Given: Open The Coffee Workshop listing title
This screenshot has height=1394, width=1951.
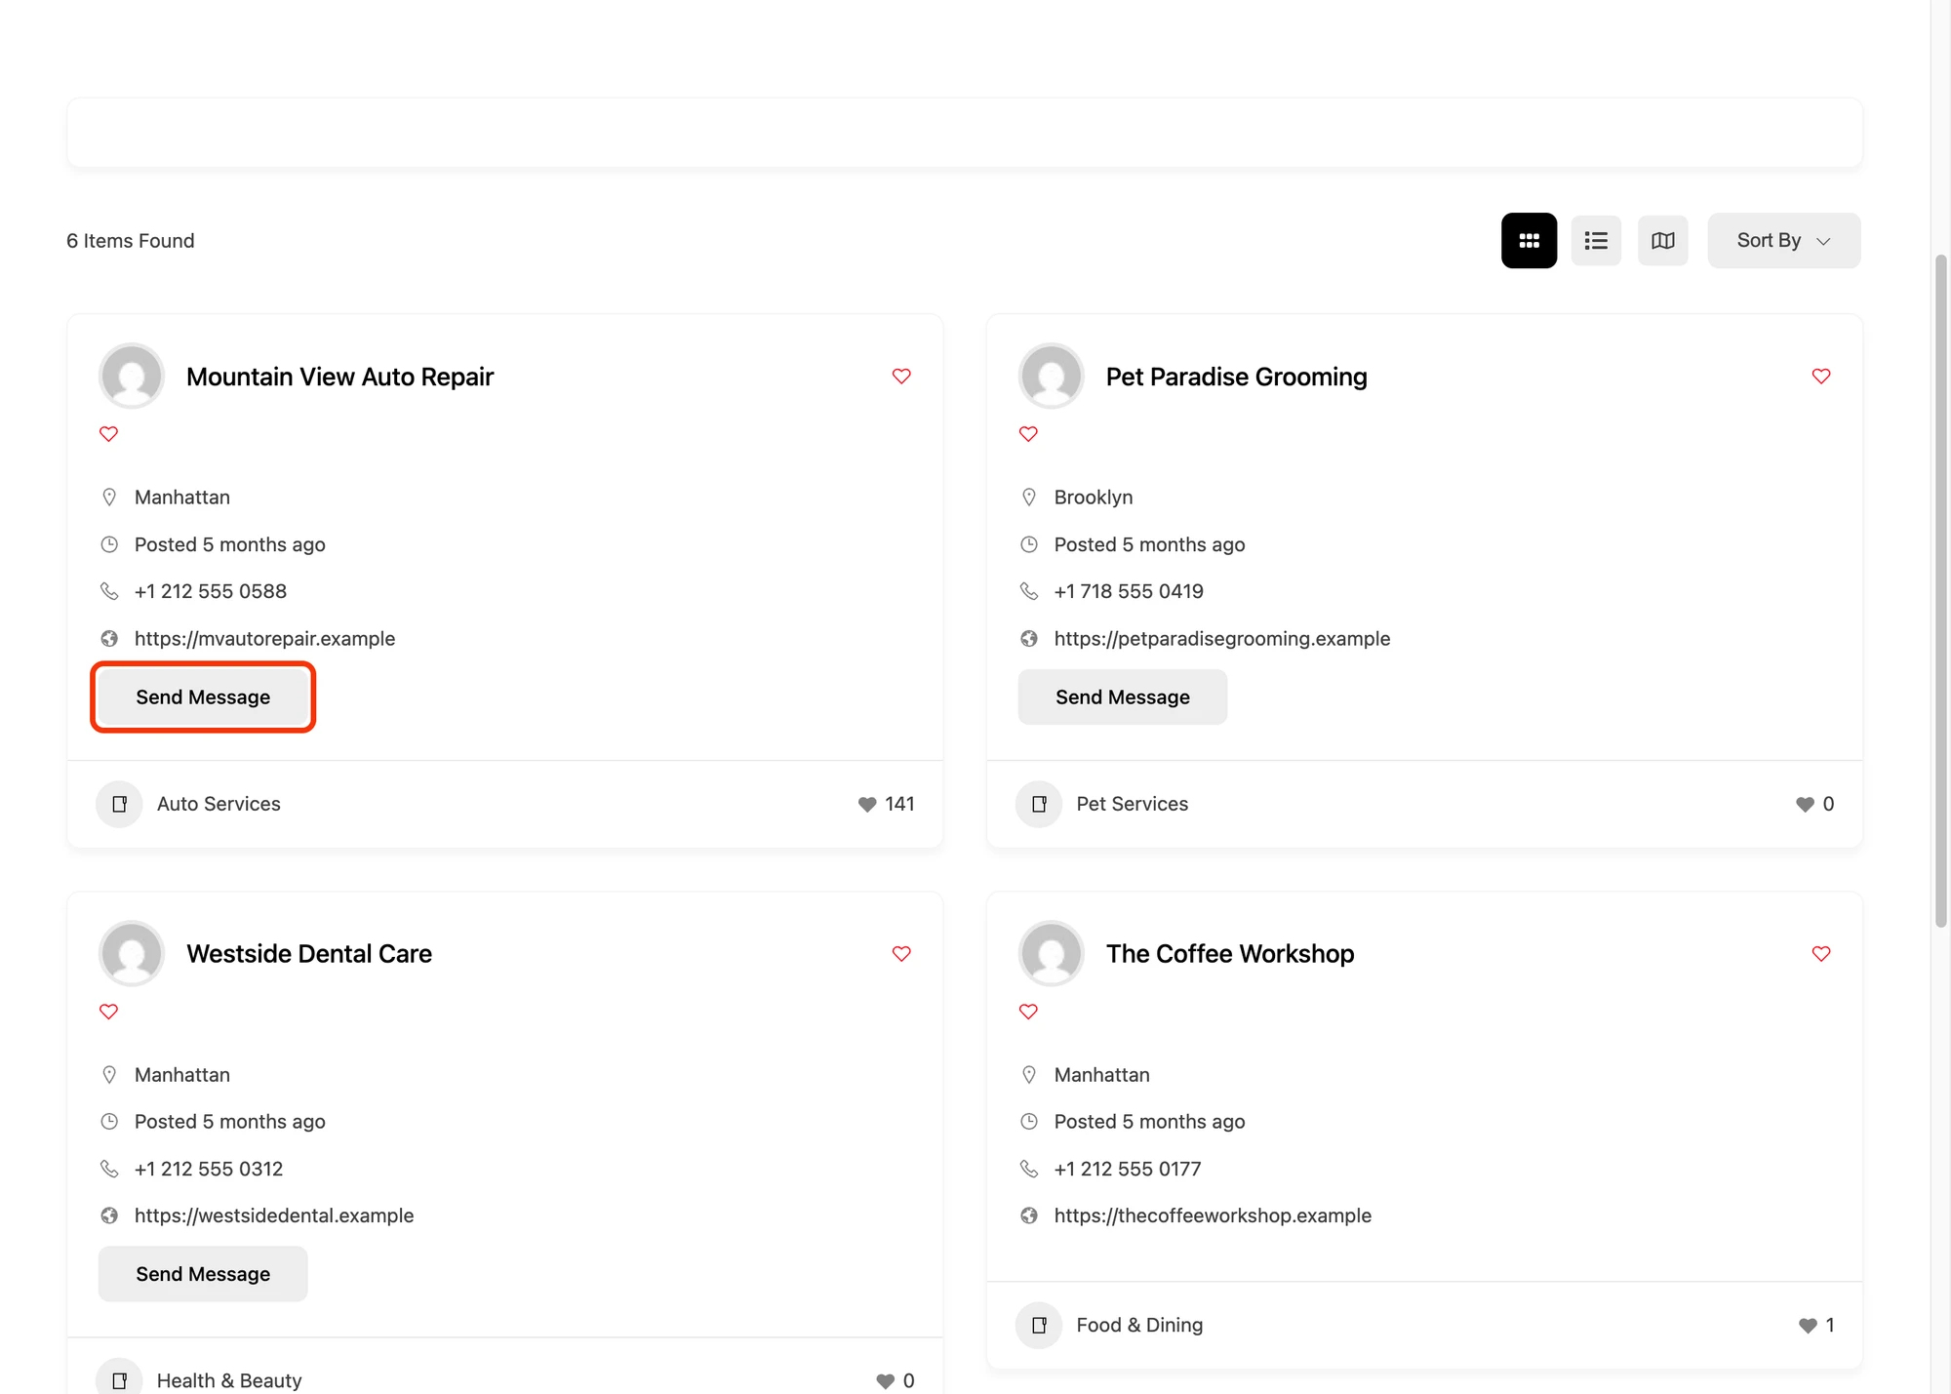Looking at the screenshot, I should (x=1229, y=953).
